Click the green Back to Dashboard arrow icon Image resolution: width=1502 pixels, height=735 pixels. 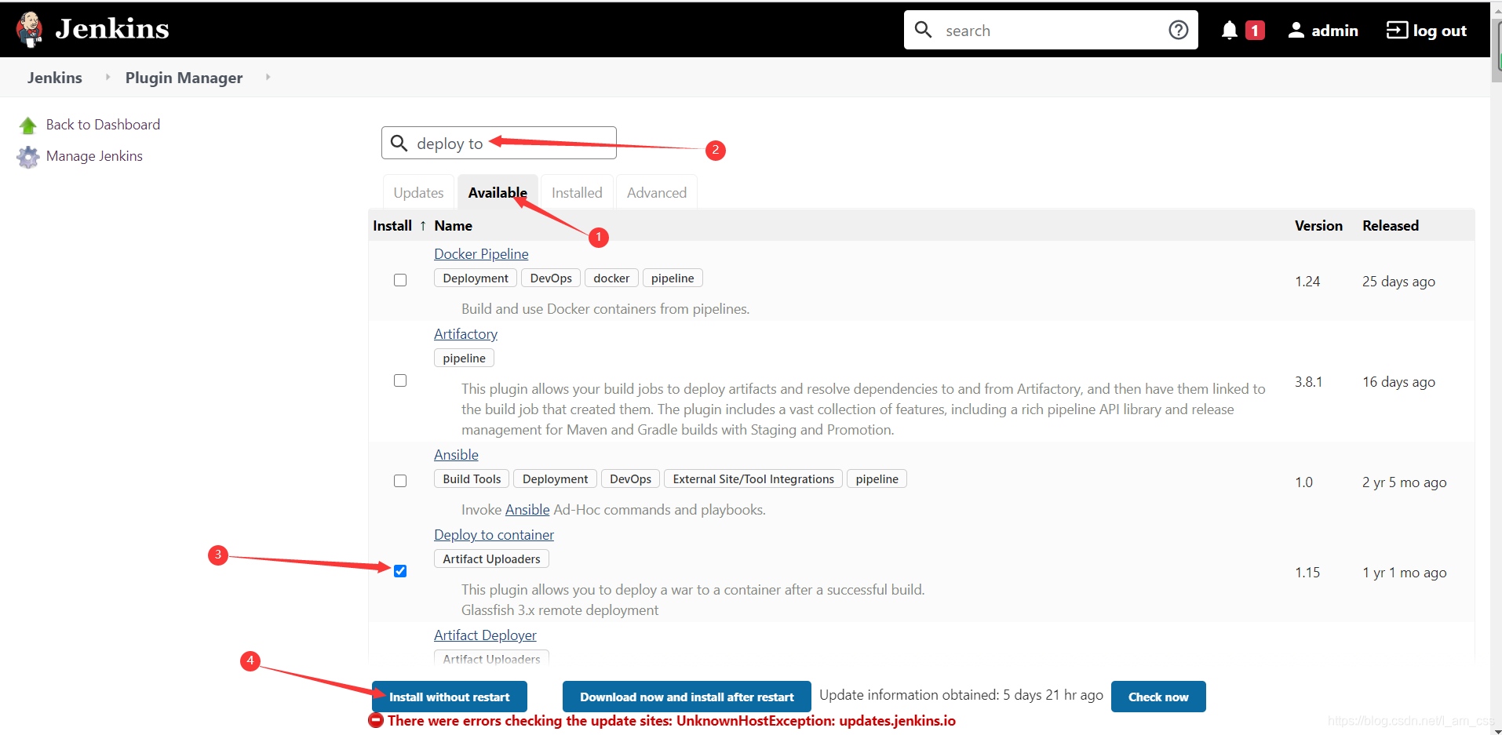(28, 126)
